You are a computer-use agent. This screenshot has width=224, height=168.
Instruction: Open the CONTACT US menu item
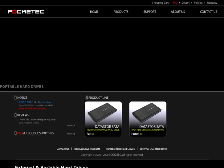208,12
